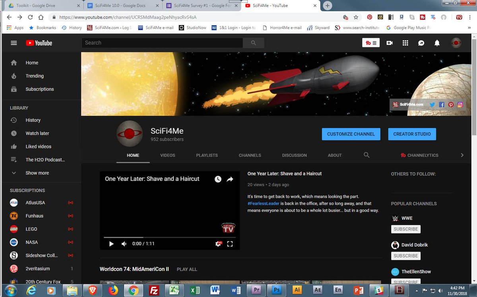The height and width of the screenshot is (297, 477).
Task: Switch to the Discussion tab
Action: tap(294, 155)
